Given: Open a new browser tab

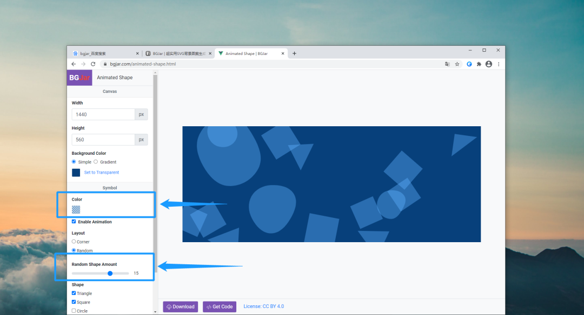Looking at the screenshot, I should [294, 53].
